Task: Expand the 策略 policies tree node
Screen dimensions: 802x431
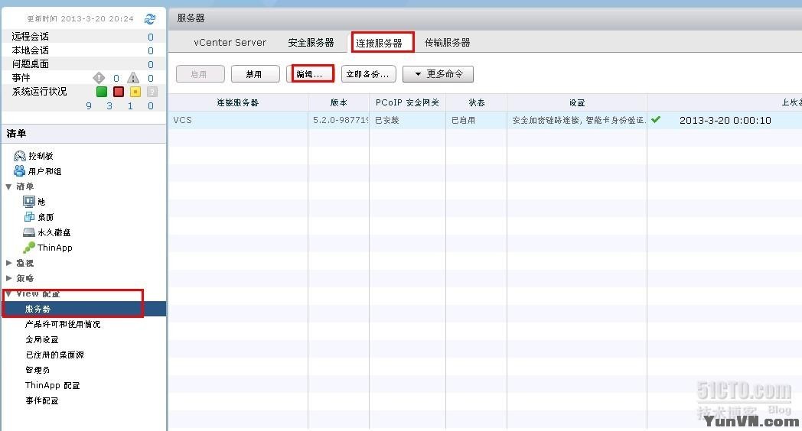Action: [8, 278]
